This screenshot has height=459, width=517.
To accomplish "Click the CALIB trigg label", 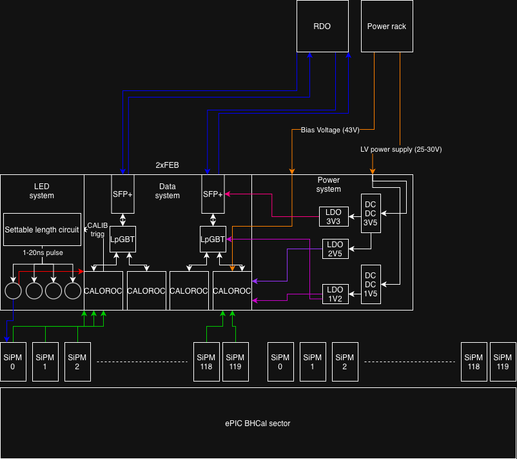I will pyautogui.click(x=97, y=230).
